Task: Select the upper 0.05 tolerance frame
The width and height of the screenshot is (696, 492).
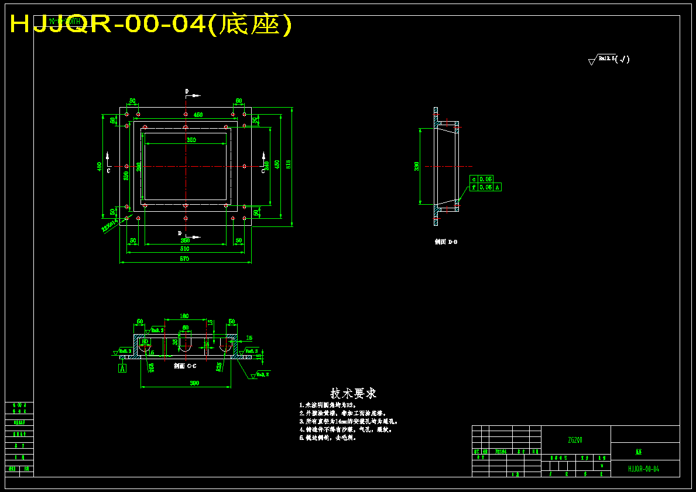Action: tap(482, 179)
